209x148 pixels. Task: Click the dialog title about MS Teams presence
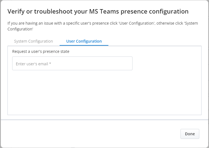[x=98, y=11]
